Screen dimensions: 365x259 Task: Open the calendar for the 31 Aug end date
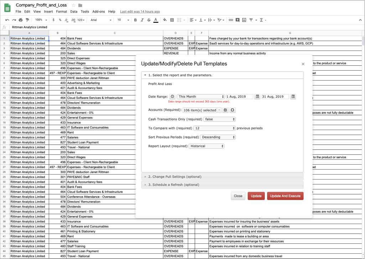[x=293, y=97]
